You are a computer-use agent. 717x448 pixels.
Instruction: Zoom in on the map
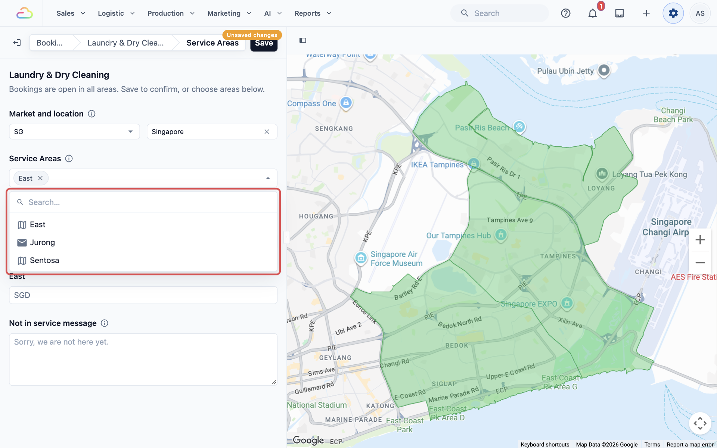[700, 240]
